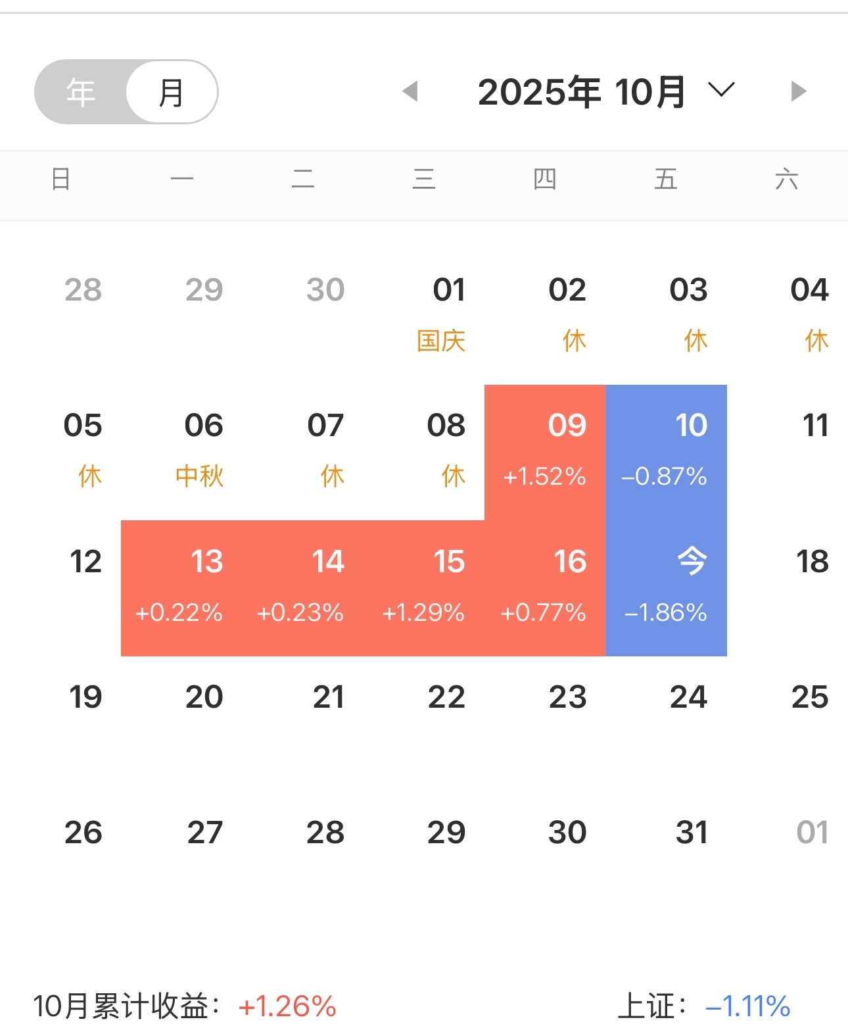The width and height of the screenshot is (848, 1030).
Task: Select October 10 with -0.87% return
Action: click(665, 452)
